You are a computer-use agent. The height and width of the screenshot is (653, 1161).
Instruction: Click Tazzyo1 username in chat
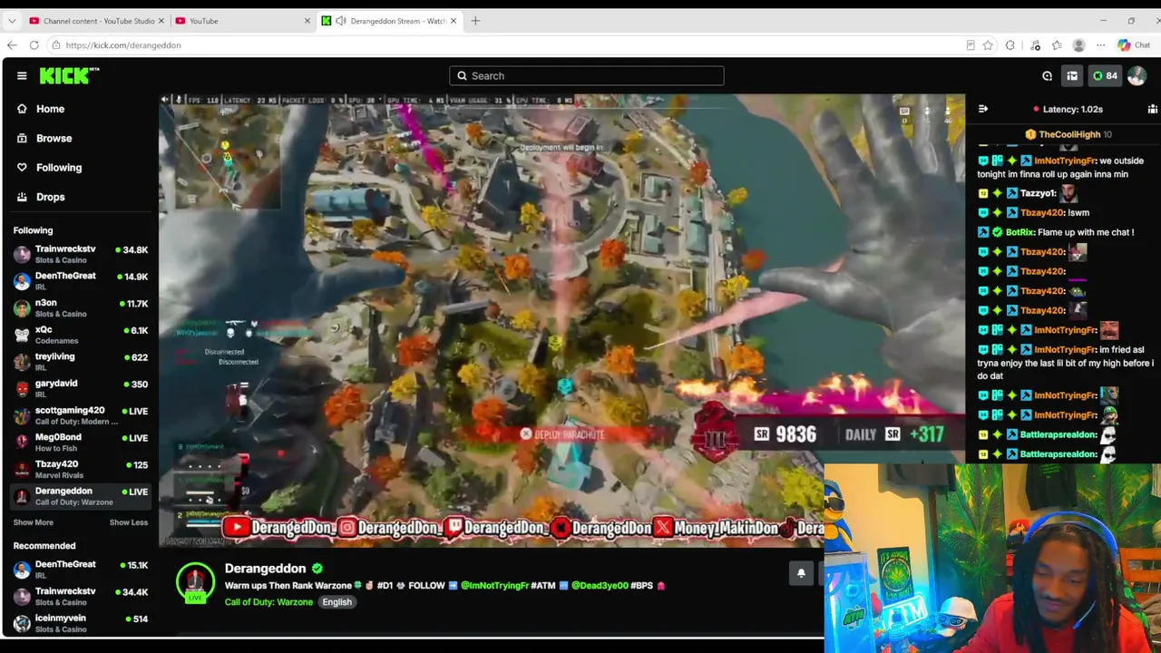click(1038, 193)
